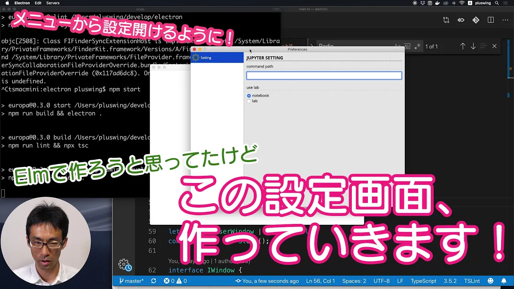Toggle Match Whole Word in find widget
The height and width of the screenshot is (289, 514).
point(408,46)
